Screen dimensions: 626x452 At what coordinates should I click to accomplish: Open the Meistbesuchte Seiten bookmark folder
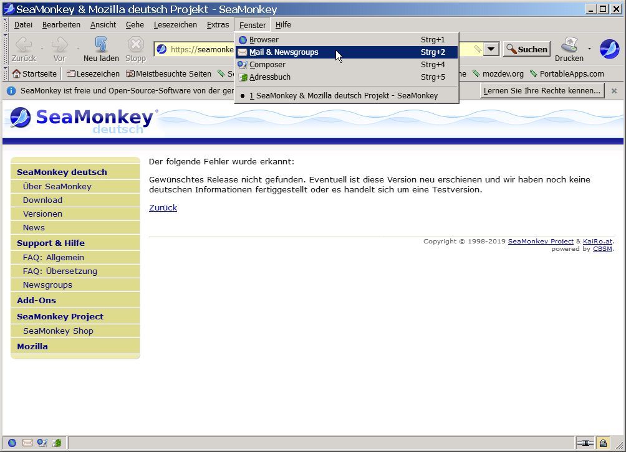[168, 73]
